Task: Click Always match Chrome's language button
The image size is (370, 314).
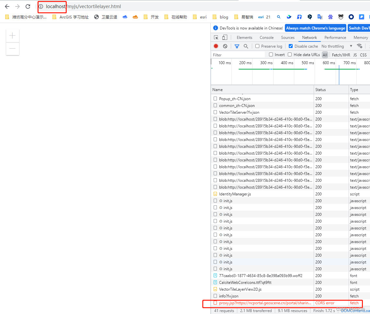Action: [316, 28]
